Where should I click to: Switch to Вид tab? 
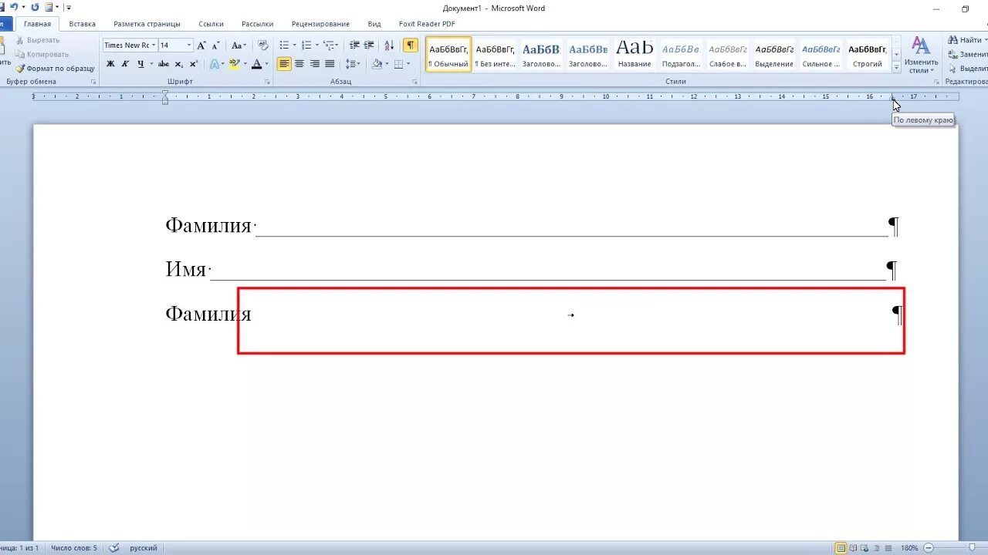pyautogui.click(x=374, y=24)
